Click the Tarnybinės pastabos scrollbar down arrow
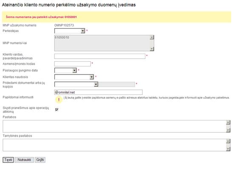Viewport: 235px width, 169px height. pyautogui.click(x=228, y=149)
